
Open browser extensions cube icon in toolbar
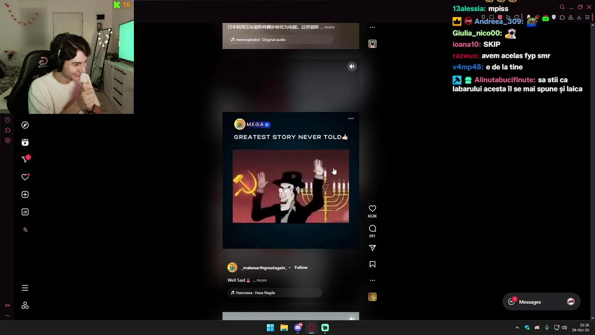(562, 18)
